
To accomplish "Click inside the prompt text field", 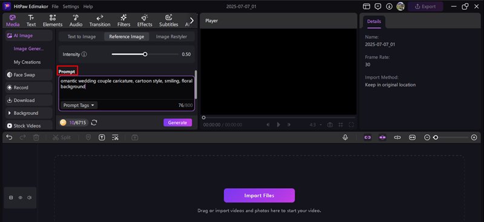I will pos(126,88).
